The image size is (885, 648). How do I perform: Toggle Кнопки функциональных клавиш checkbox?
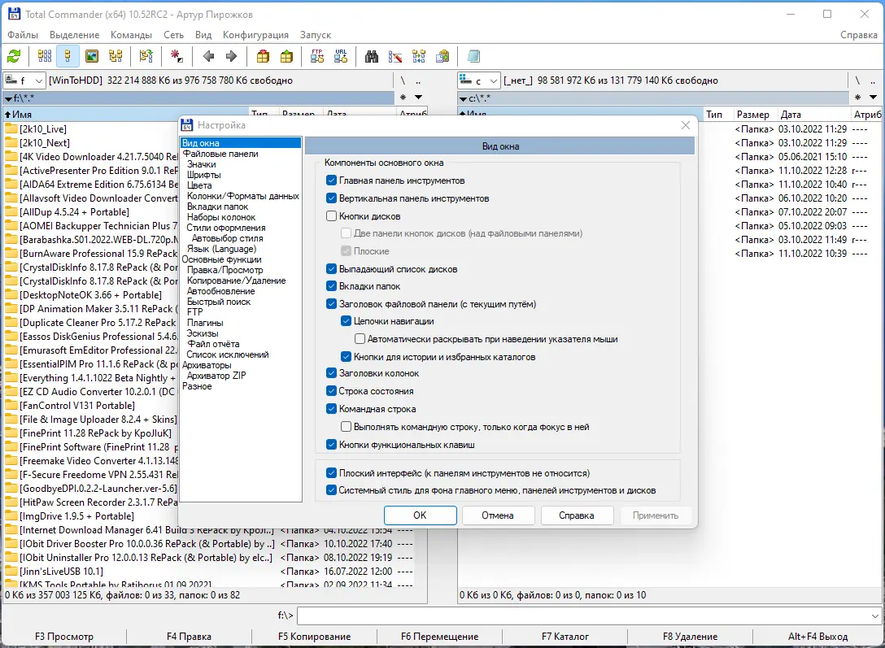coord(331,445)
